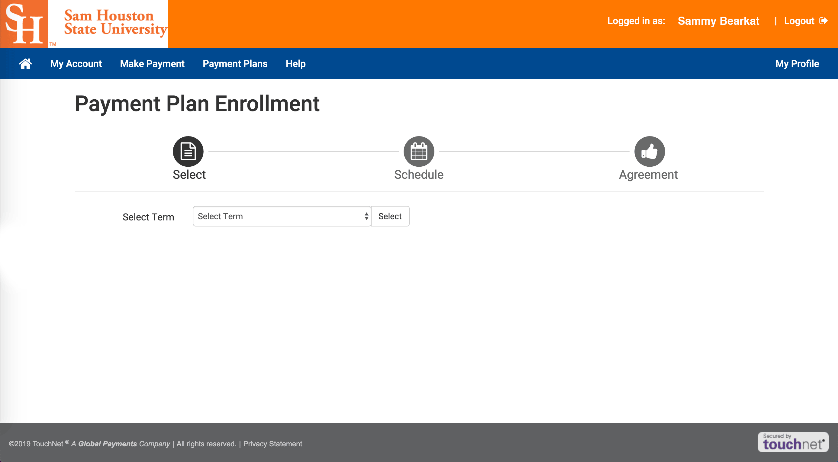Click the Payment Plans tab
Image resolution: width=838 pixels, height=462 pixels.
pos(235,64)
